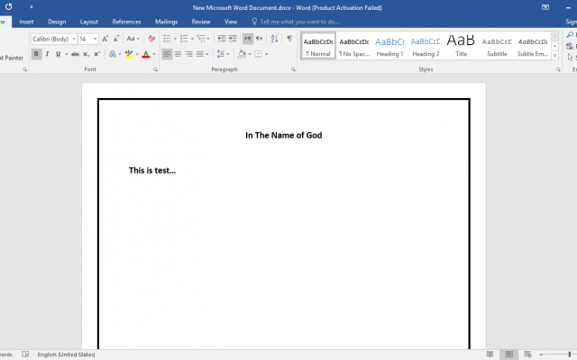The width and height of the screenshot is (577, 360).
Task: Click Decrease Font Size icon
Action: (x=116, y=39)
